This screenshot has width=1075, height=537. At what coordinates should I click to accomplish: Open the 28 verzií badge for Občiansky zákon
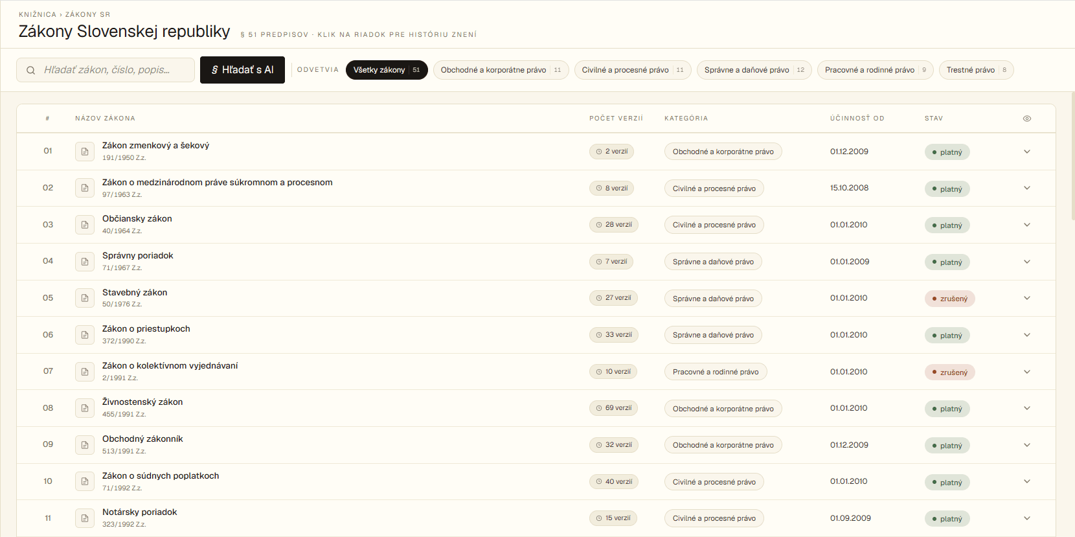(x=614, y=225)
